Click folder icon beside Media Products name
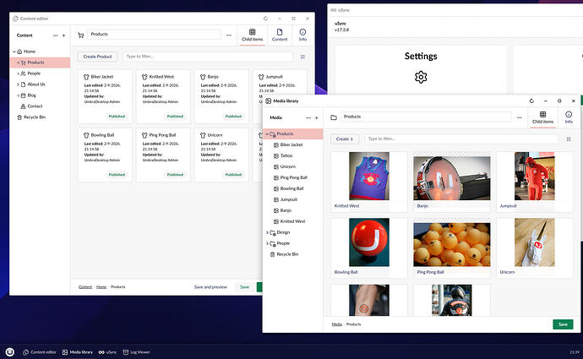Image resolution: width=583 pixels, height=359 pixels. [334, 117]
